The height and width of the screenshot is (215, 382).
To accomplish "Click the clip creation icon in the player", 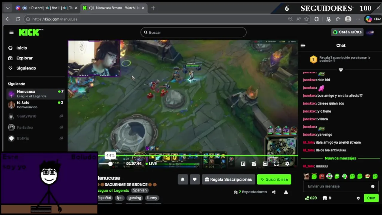I will [x=254, y=164].
